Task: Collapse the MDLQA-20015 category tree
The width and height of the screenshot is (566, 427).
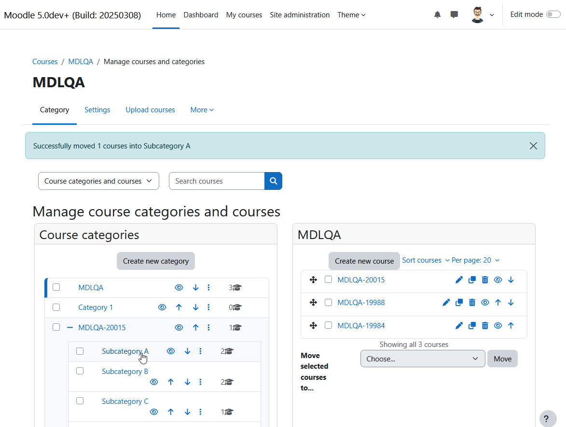Action: pos(70,327)
